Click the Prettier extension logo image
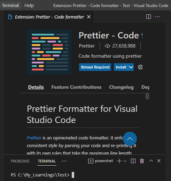This screenshot has height=181, width=171. [x=49, y=52]
